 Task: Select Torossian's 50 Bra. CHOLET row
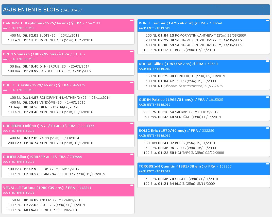(x=182, y=179)
